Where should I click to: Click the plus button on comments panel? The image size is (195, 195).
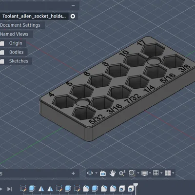(73, 174)
